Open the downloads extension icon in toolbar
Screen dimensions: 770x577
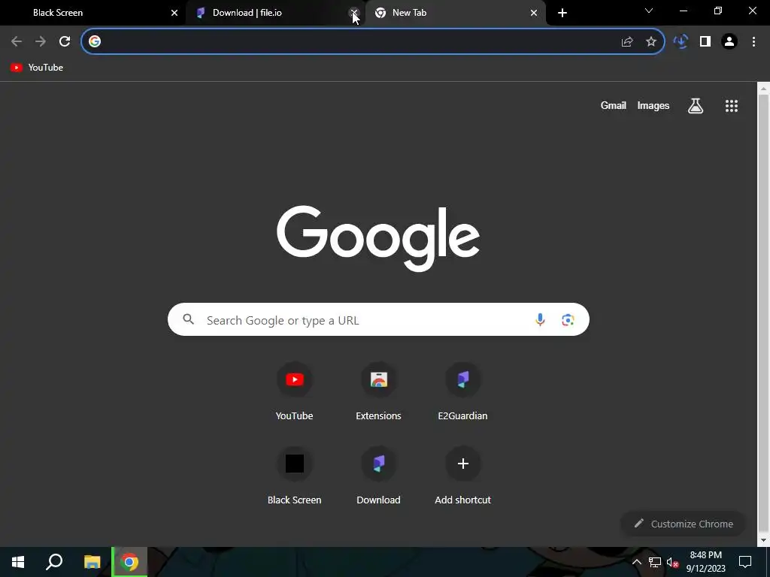681,42
